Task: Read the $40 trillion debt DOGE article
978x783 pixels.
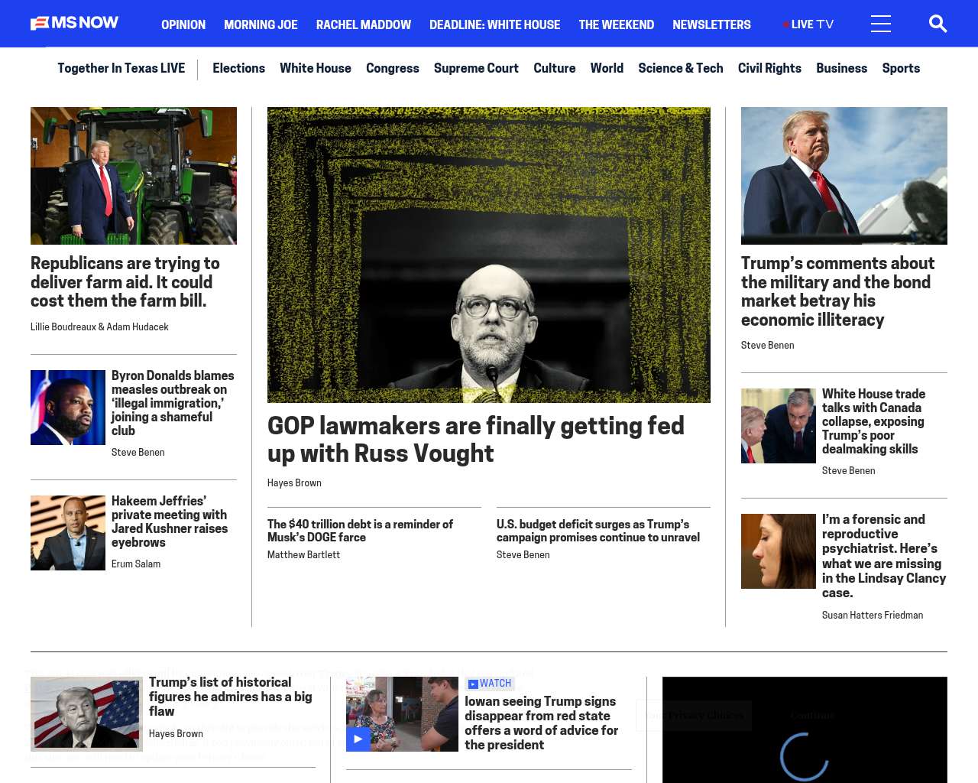Action: [360, 531]
